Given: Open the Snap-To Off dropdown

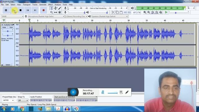Looking at the screenshot, I should [x=23, y=100].
